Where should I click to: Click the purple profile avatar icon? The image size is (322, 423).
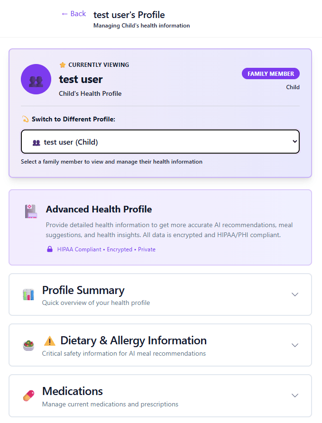pyautogui.click(x=36, y=79)
